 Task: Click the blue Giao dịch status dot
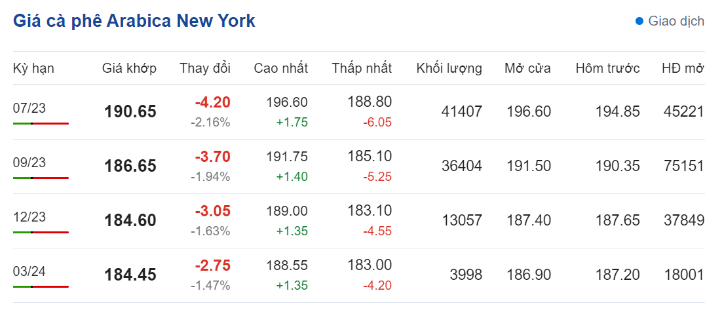click(639, 22)
